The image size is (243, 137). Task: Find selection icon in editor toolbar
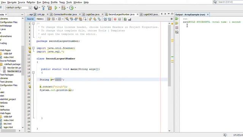[x=67, y=19]
